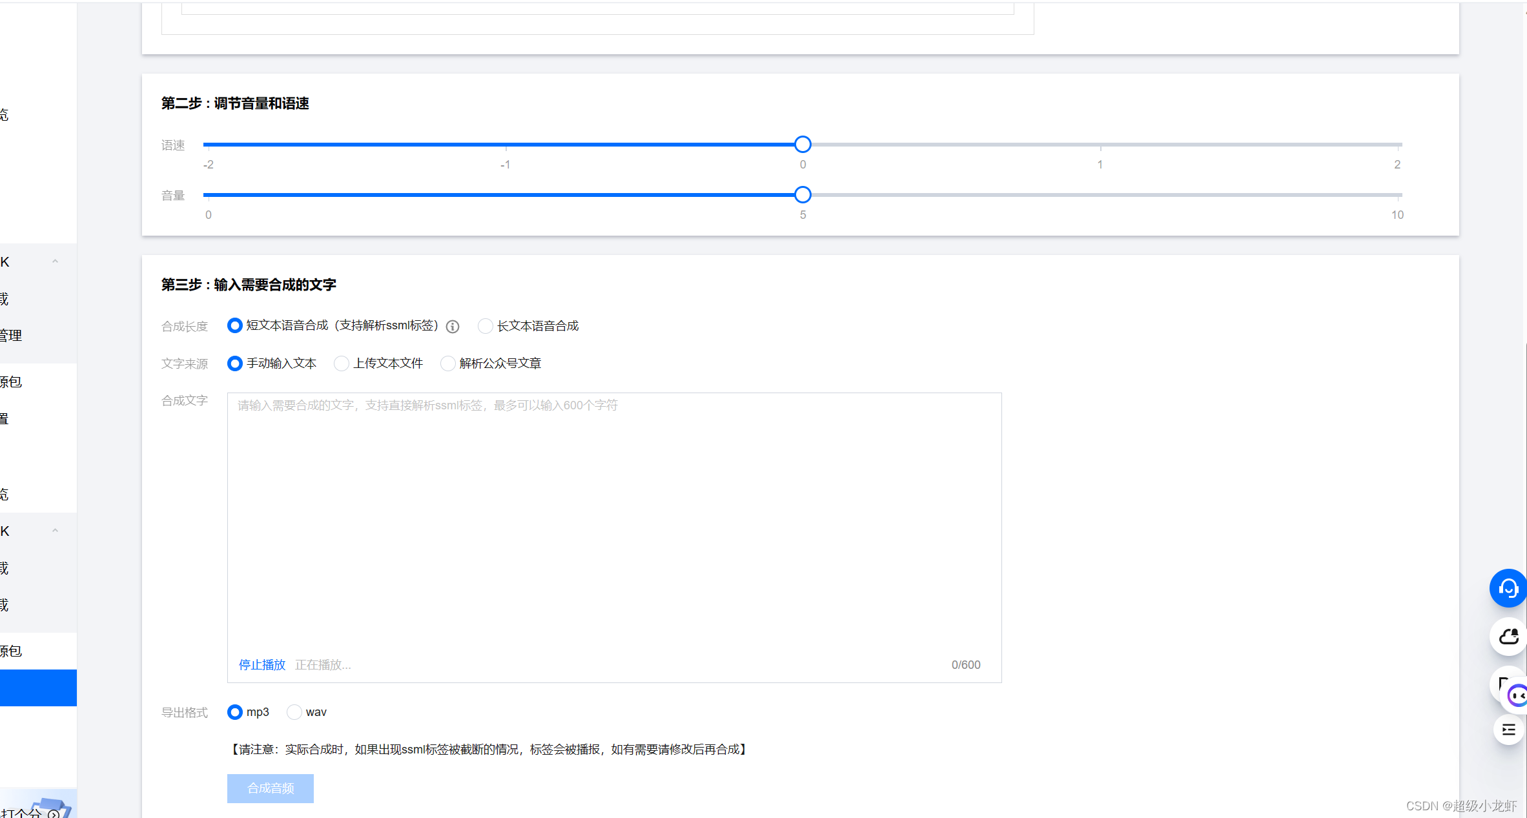1527x818 pixels.
Task: Collapse the lower sidebar group chevron
Action: click(x=55, y=531)
